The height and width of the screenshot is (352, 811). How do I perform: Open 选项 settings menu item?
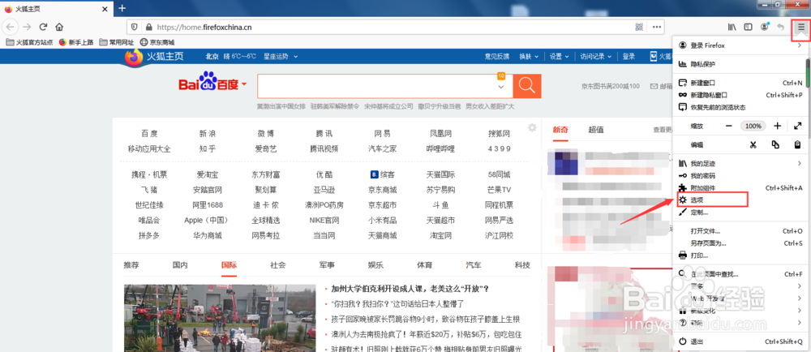(740, 200)
